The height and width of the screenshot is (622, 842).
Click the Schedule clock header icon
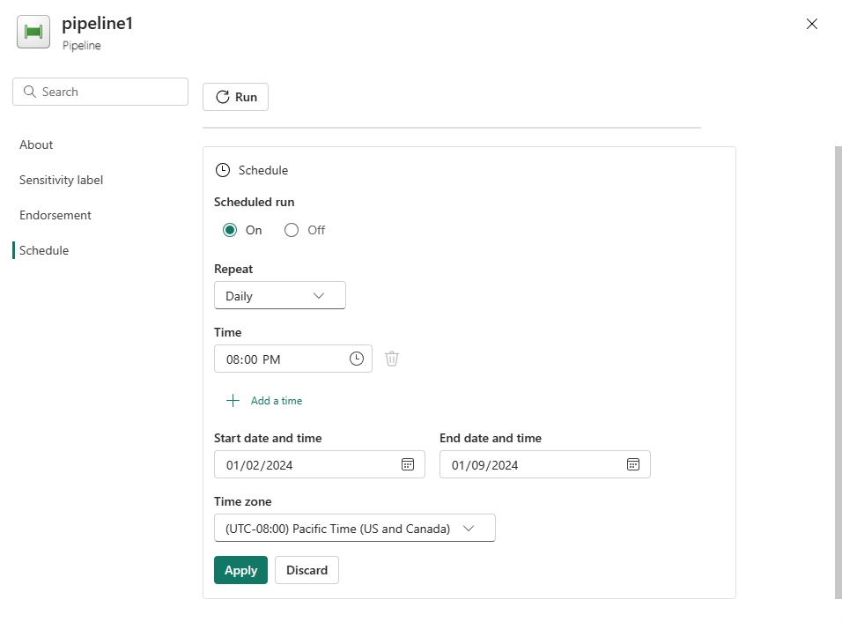point(223,170)
